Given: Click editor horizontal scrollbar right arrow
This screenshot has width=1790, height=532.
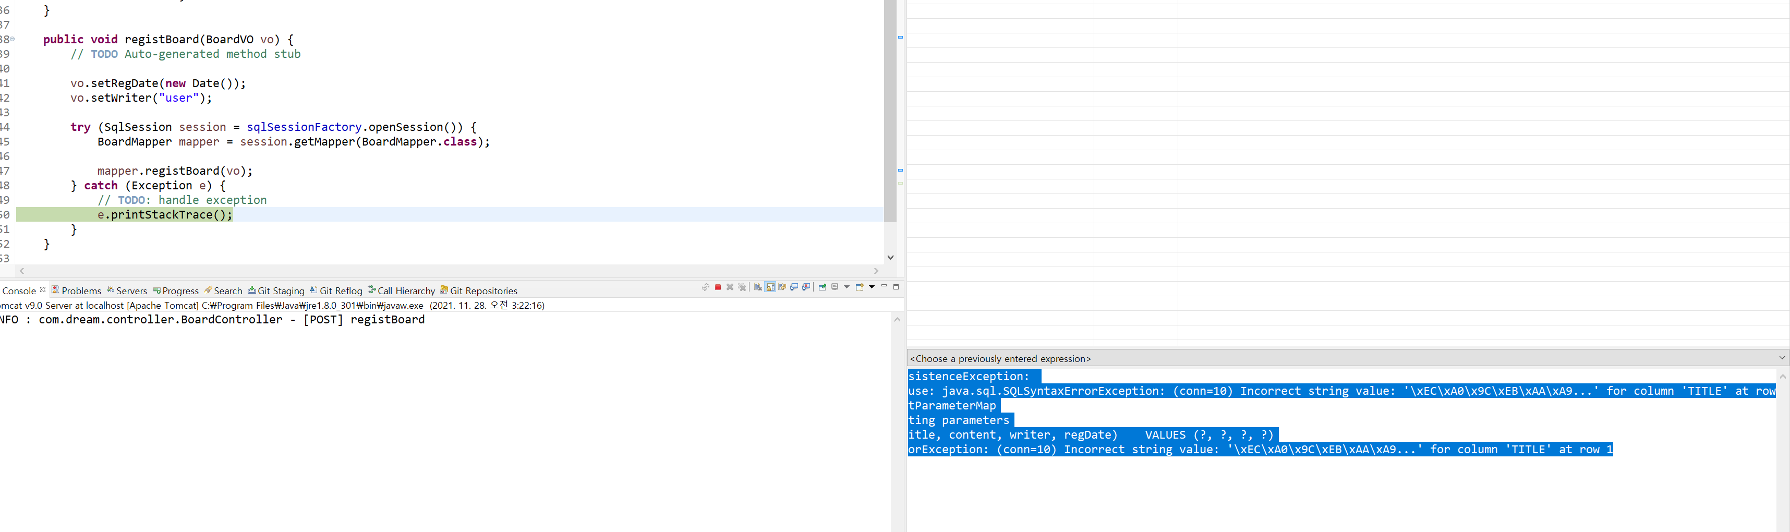Looking at the screenshot, I should coord(876,271).
